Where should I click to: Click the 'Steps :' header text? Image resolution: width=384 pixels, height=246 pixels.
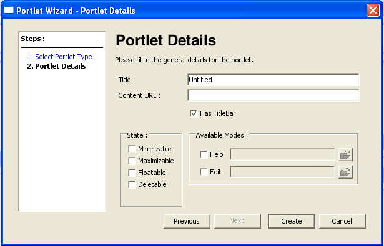(x=33, y=39)
